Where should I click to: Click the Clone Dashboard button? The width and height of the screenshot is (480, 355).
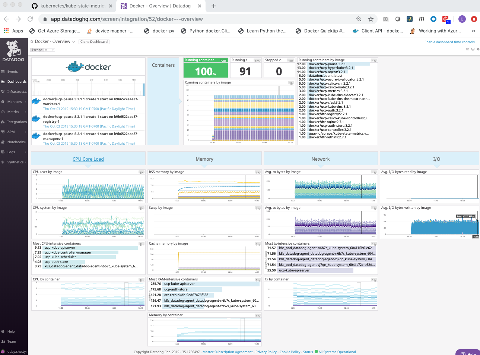click(x=94, y=42)
